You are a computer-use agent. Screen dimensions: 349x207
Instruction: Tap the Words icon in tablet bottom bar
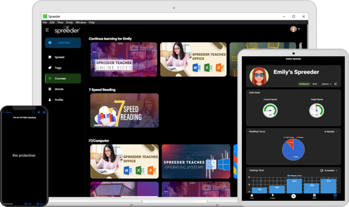click(314, 195)
